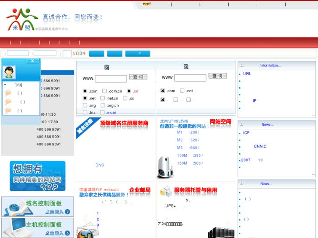
Task: Click the .mobi link text
Action: click(x=111, y=112)
